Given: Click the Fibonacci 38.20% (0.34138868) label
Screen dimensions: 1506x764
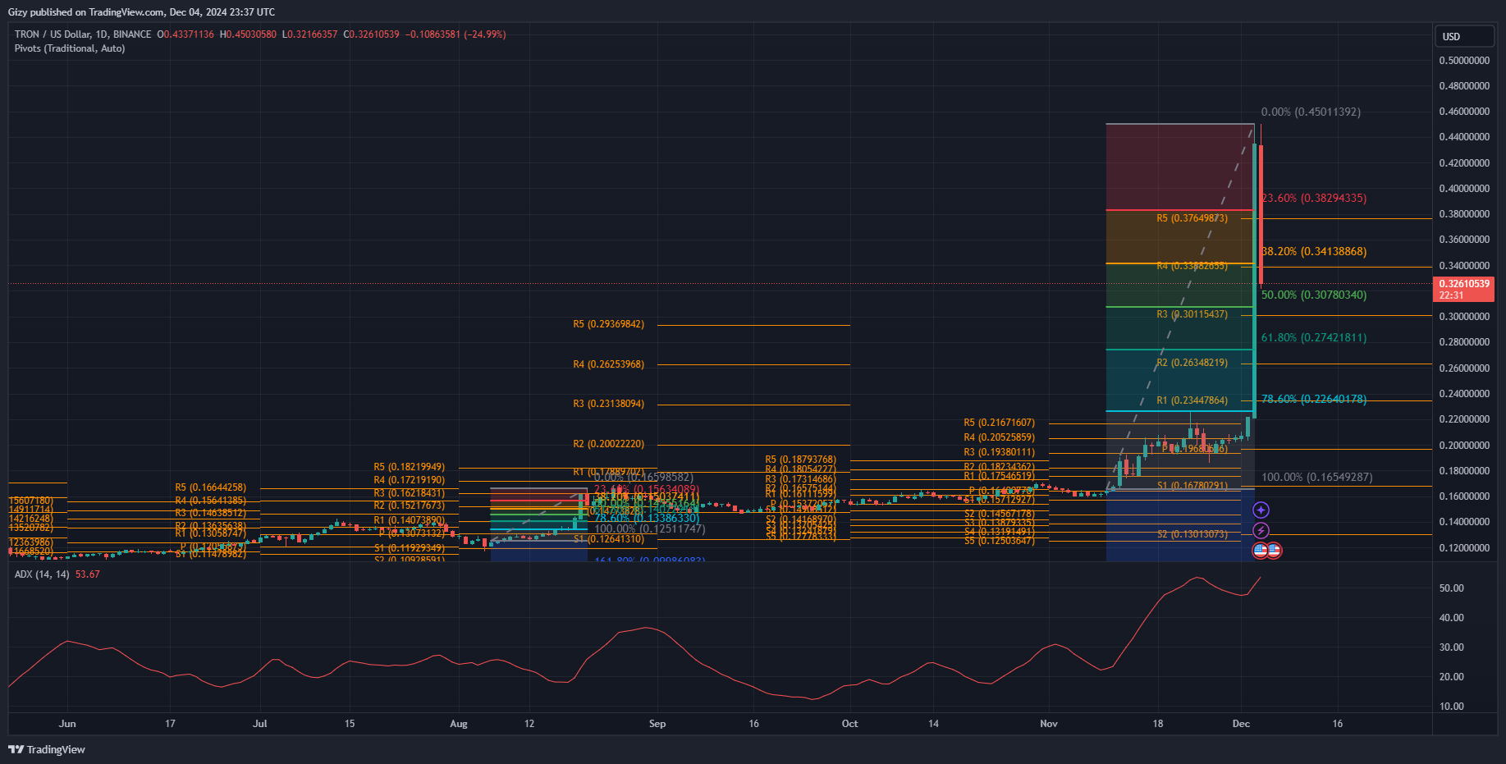Looking at the screenshot, I should (x=1314, y=252).
